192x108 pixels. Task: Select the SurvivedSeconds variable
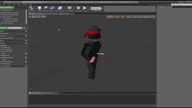click(x=7, y=52)
